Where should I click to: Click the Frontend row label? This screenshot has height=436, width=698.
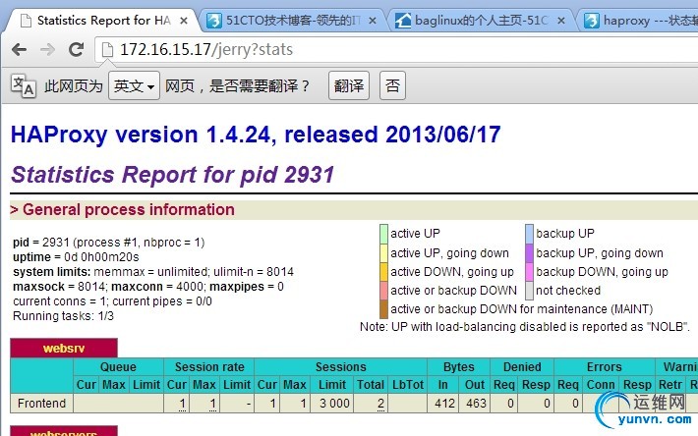pyautogui.click(x=42, y=404)
